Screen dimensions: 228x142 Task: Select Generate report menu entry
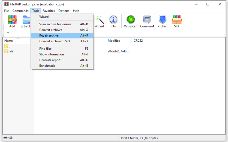62,60
